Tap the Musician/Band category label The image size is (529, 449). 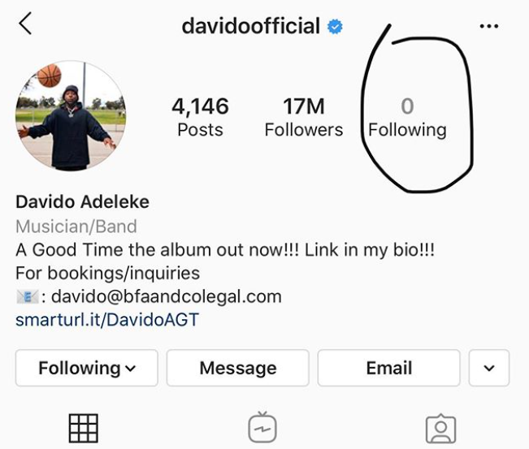[x=76, y=227]
